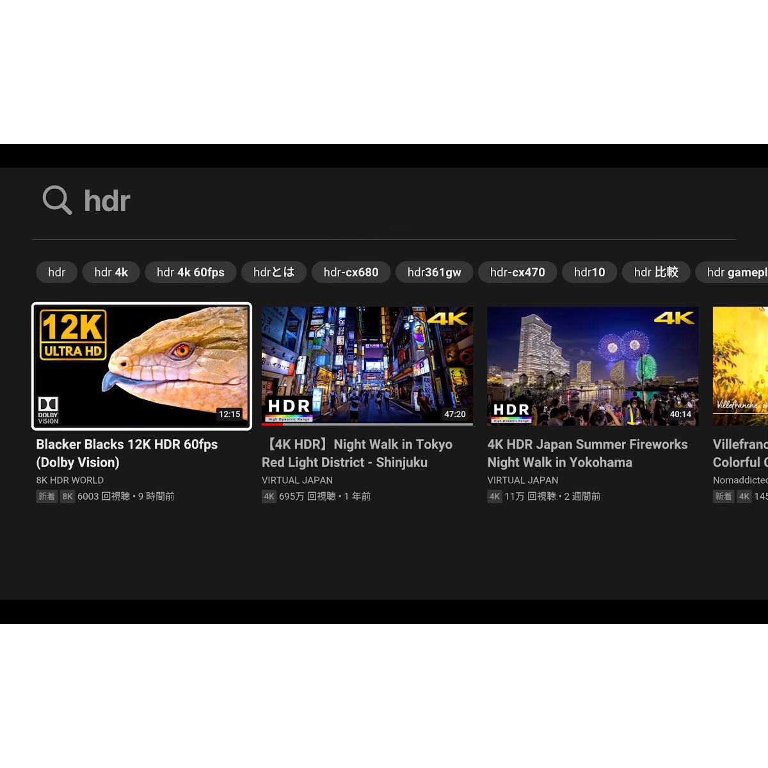Open the Yokohama fireworks video thumbnail

(593, 365)
